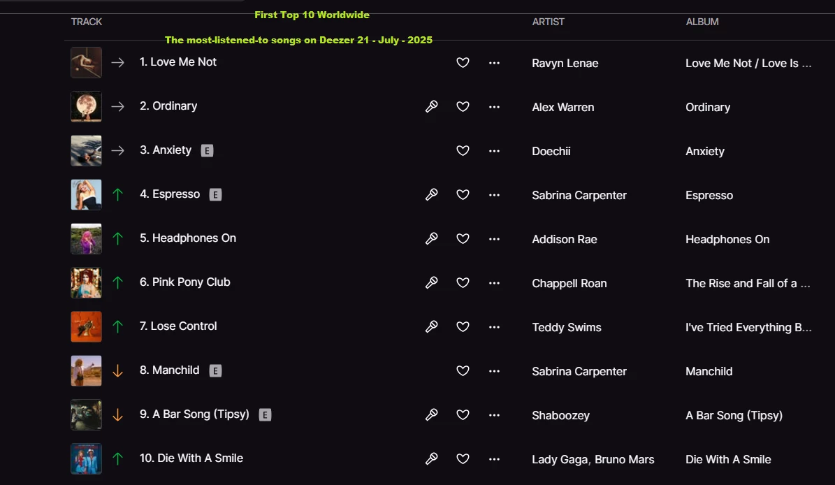This screenshot has height=485, width=835.
Task: Toggle favorite heart on Manchild
Action: (x=463, y=370)
